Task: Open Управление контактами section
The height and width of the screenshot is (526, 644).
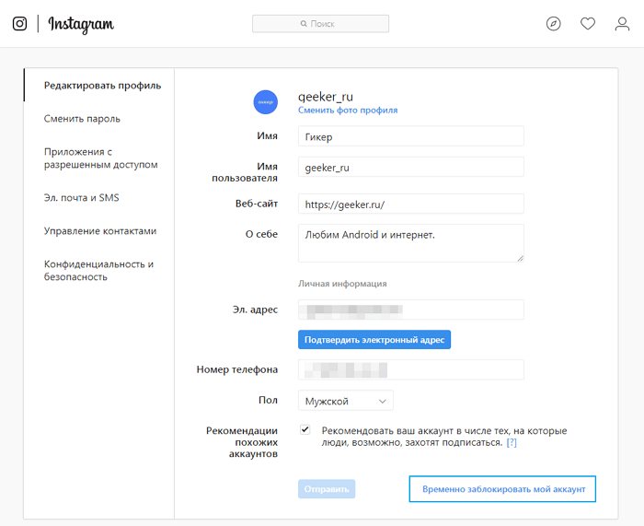Action: (100, 231)
